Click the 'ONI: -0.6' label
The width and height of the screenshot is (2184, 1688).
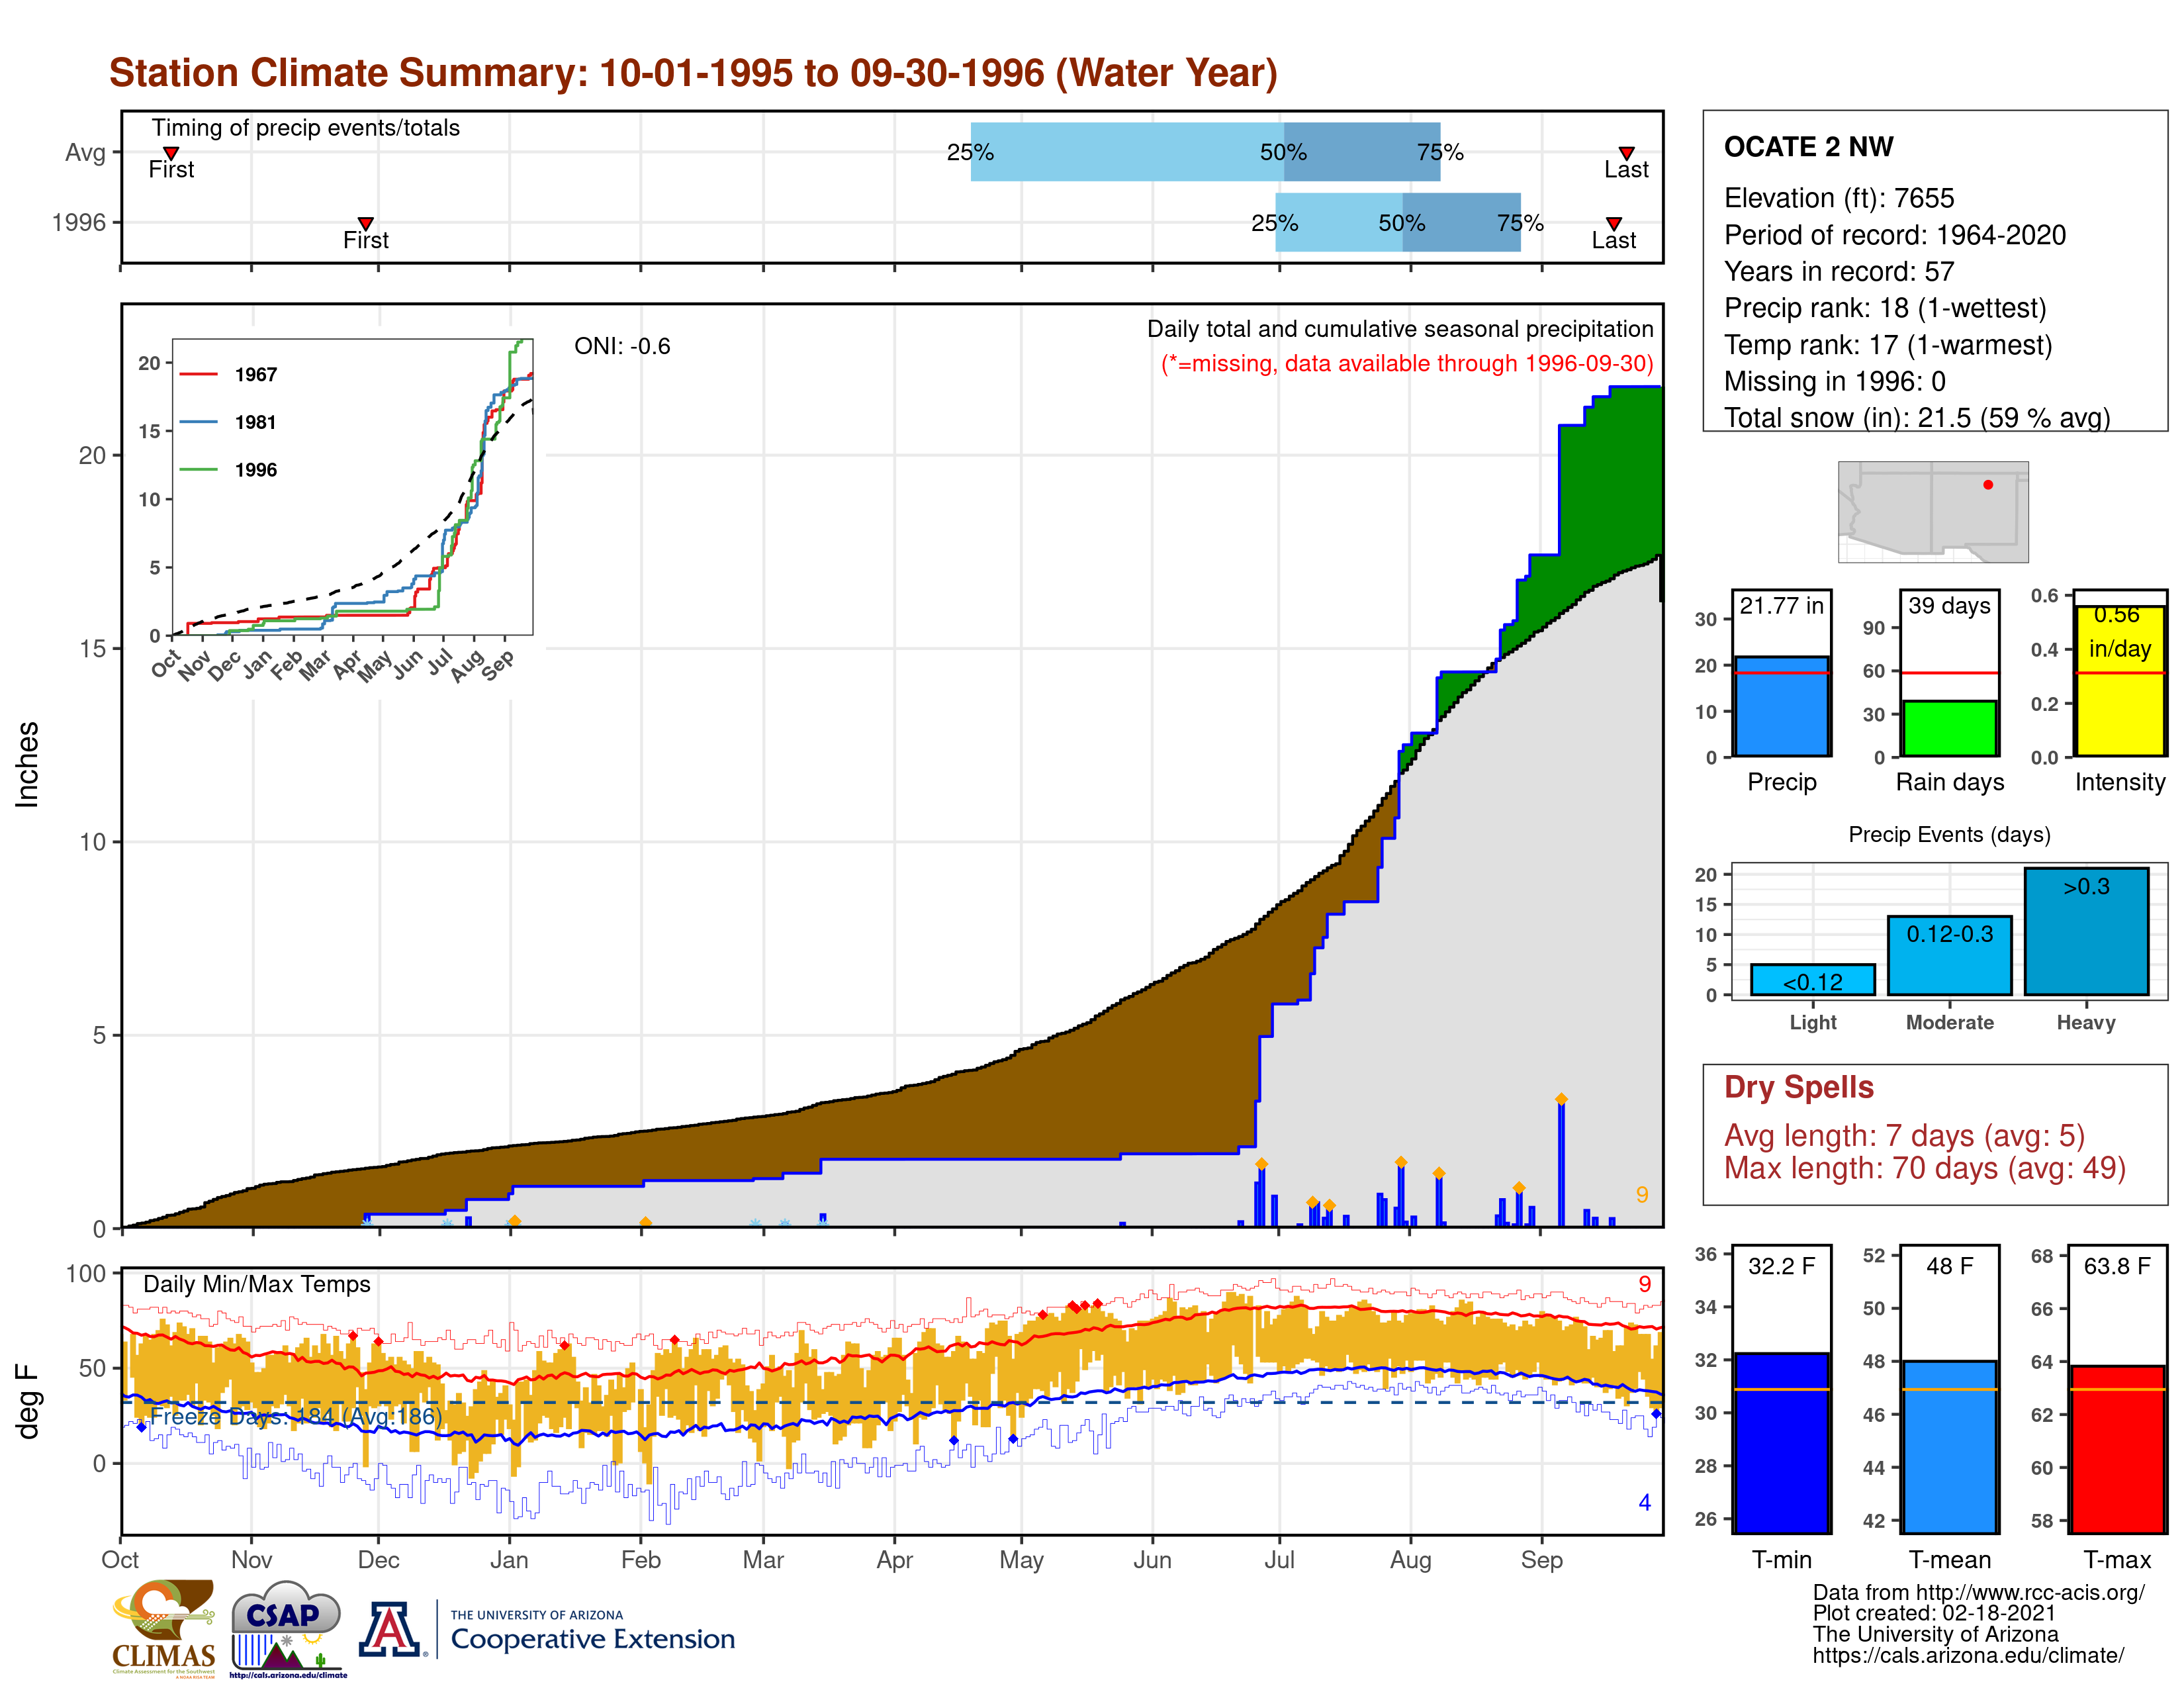pyautogui.click(x=622, y=346)
